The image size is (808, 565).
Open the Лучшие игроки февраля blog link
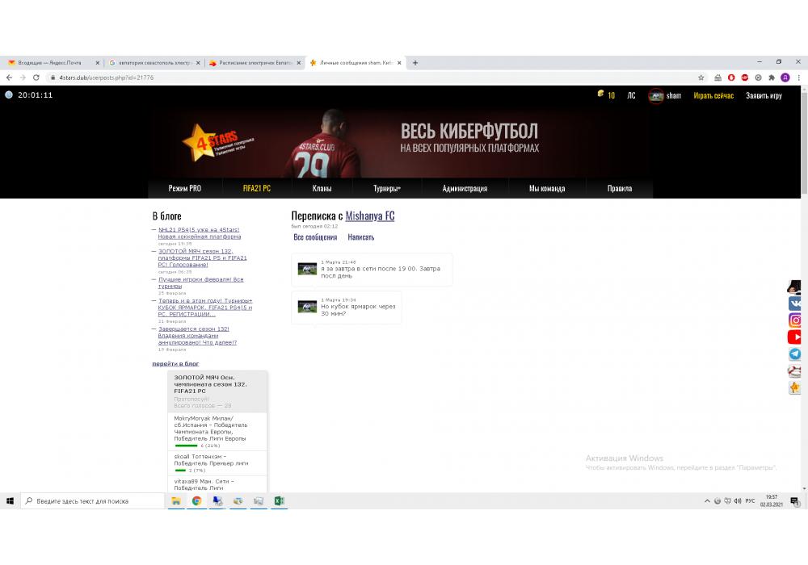[x=200, y=282]
